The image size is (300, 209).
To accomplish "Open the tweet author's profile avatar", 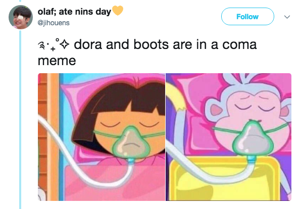I will pos(21,17).
